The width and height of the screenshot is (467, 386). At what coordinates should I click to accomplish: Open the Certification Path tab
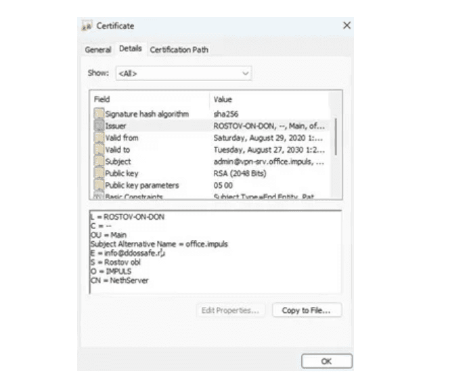point(179,49)
